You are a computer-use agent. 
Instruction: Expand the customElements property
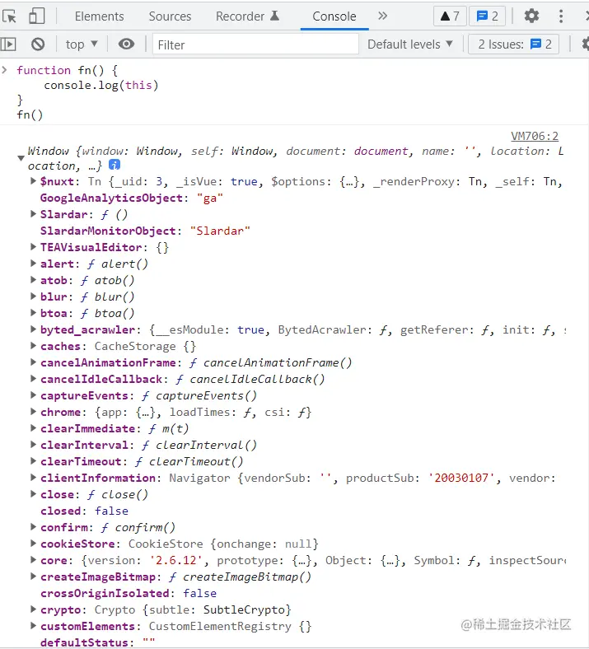click(34, 625)
